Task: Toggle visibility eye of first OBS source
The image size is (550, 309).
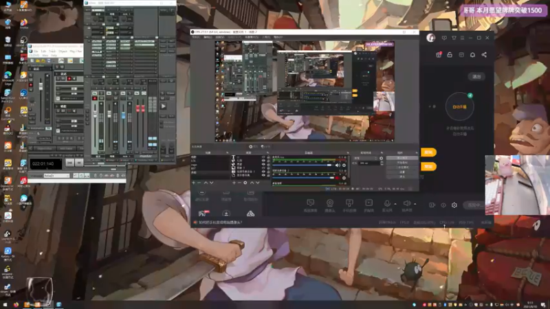Action: [x=263, y=157]
